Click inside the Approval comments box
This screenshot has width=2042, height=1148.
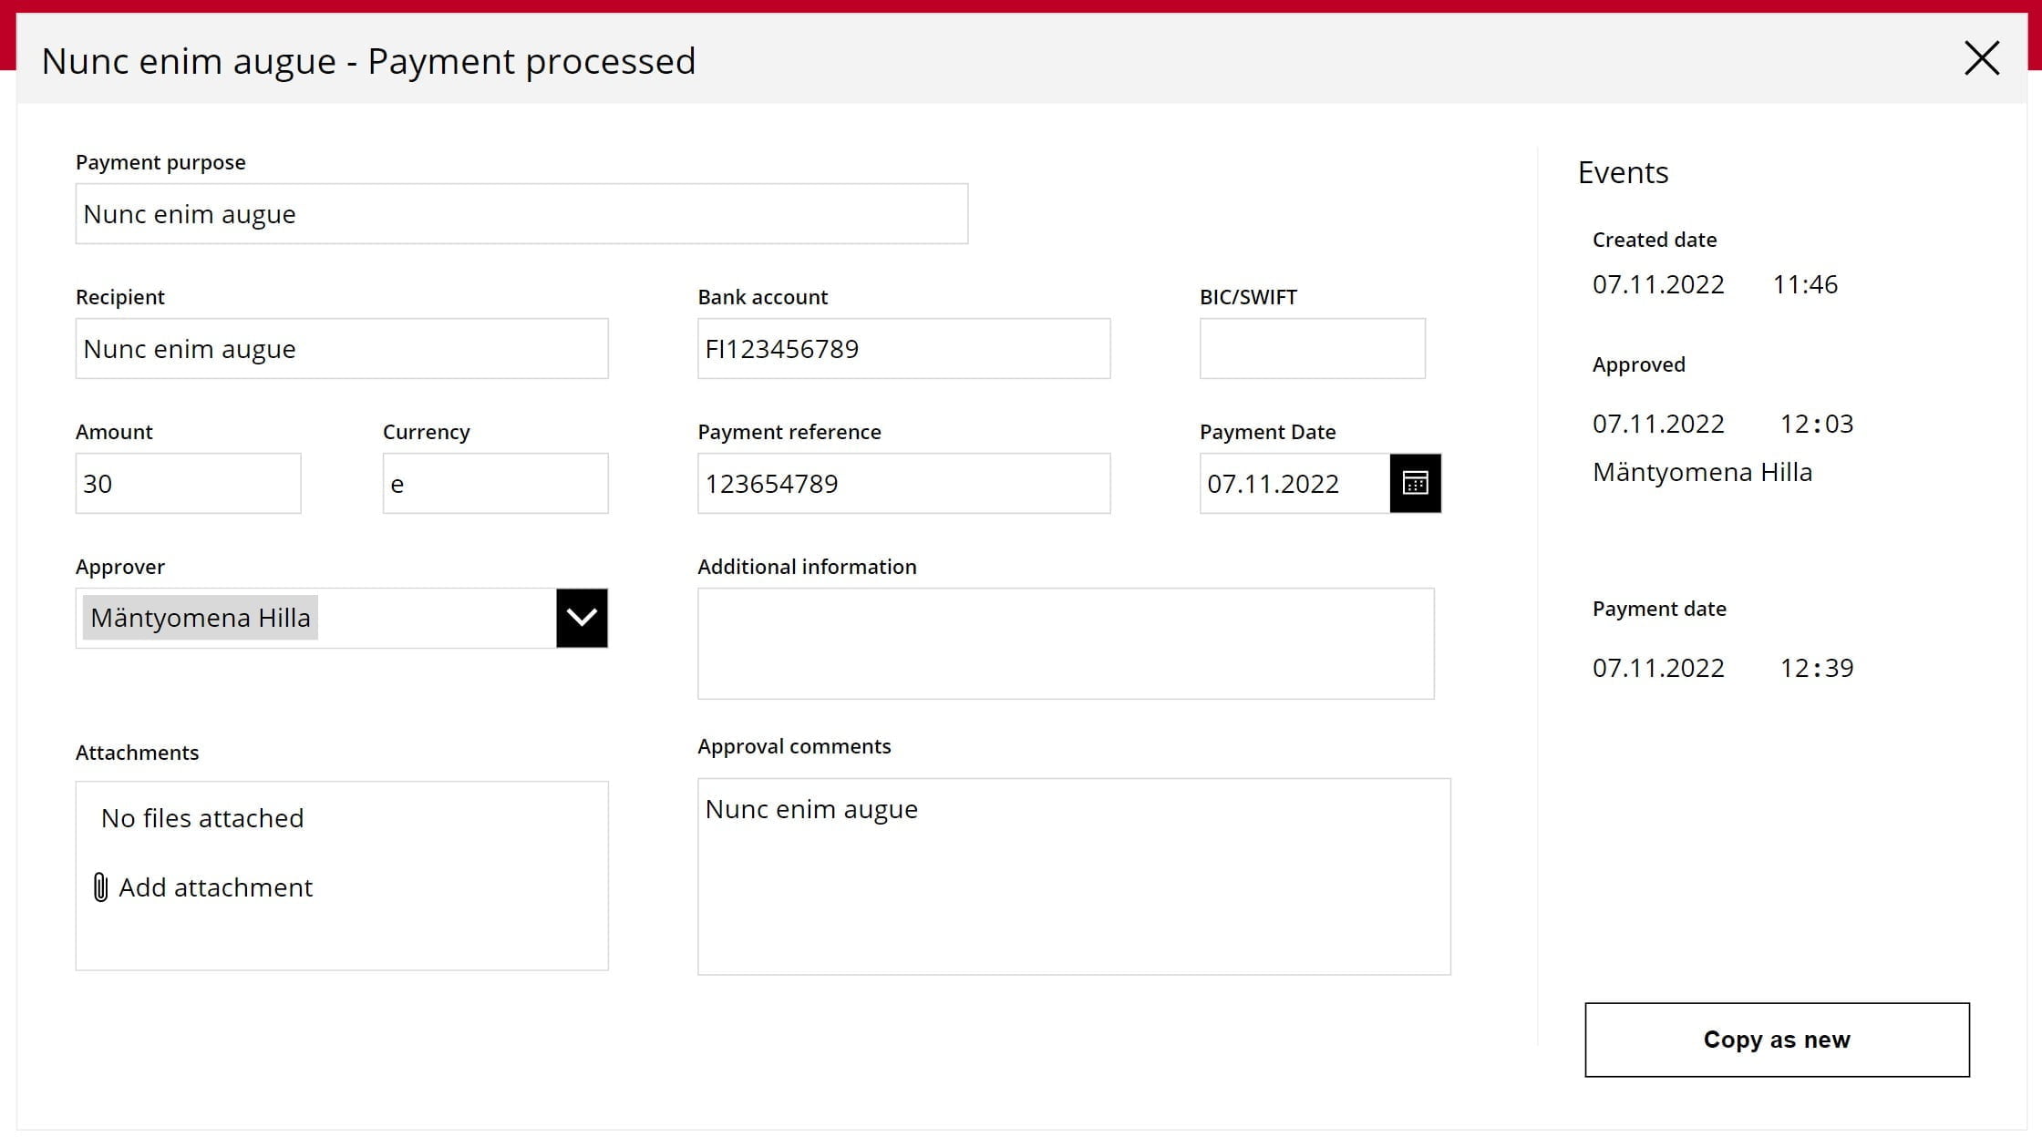point(1074,875)
